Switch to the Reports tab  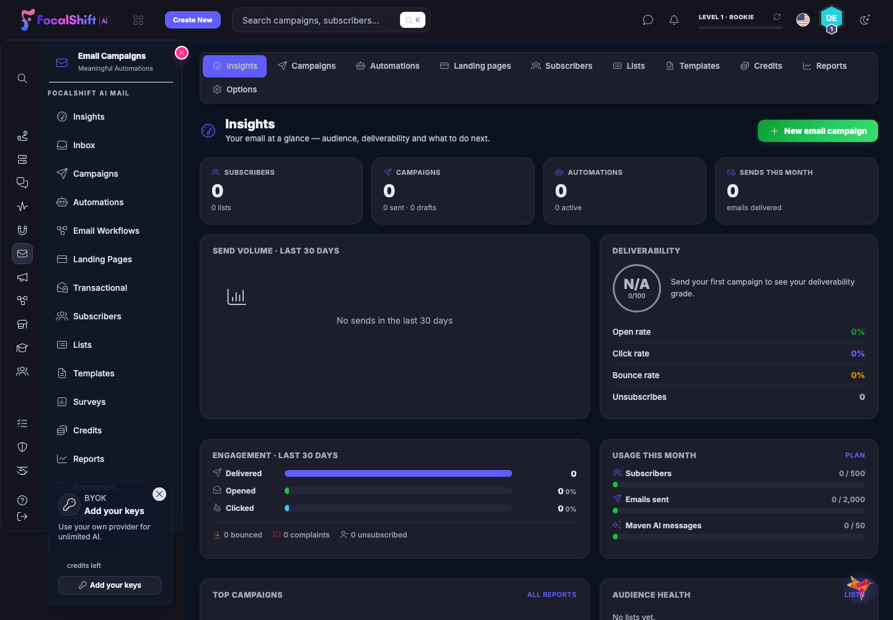(824, 66)
